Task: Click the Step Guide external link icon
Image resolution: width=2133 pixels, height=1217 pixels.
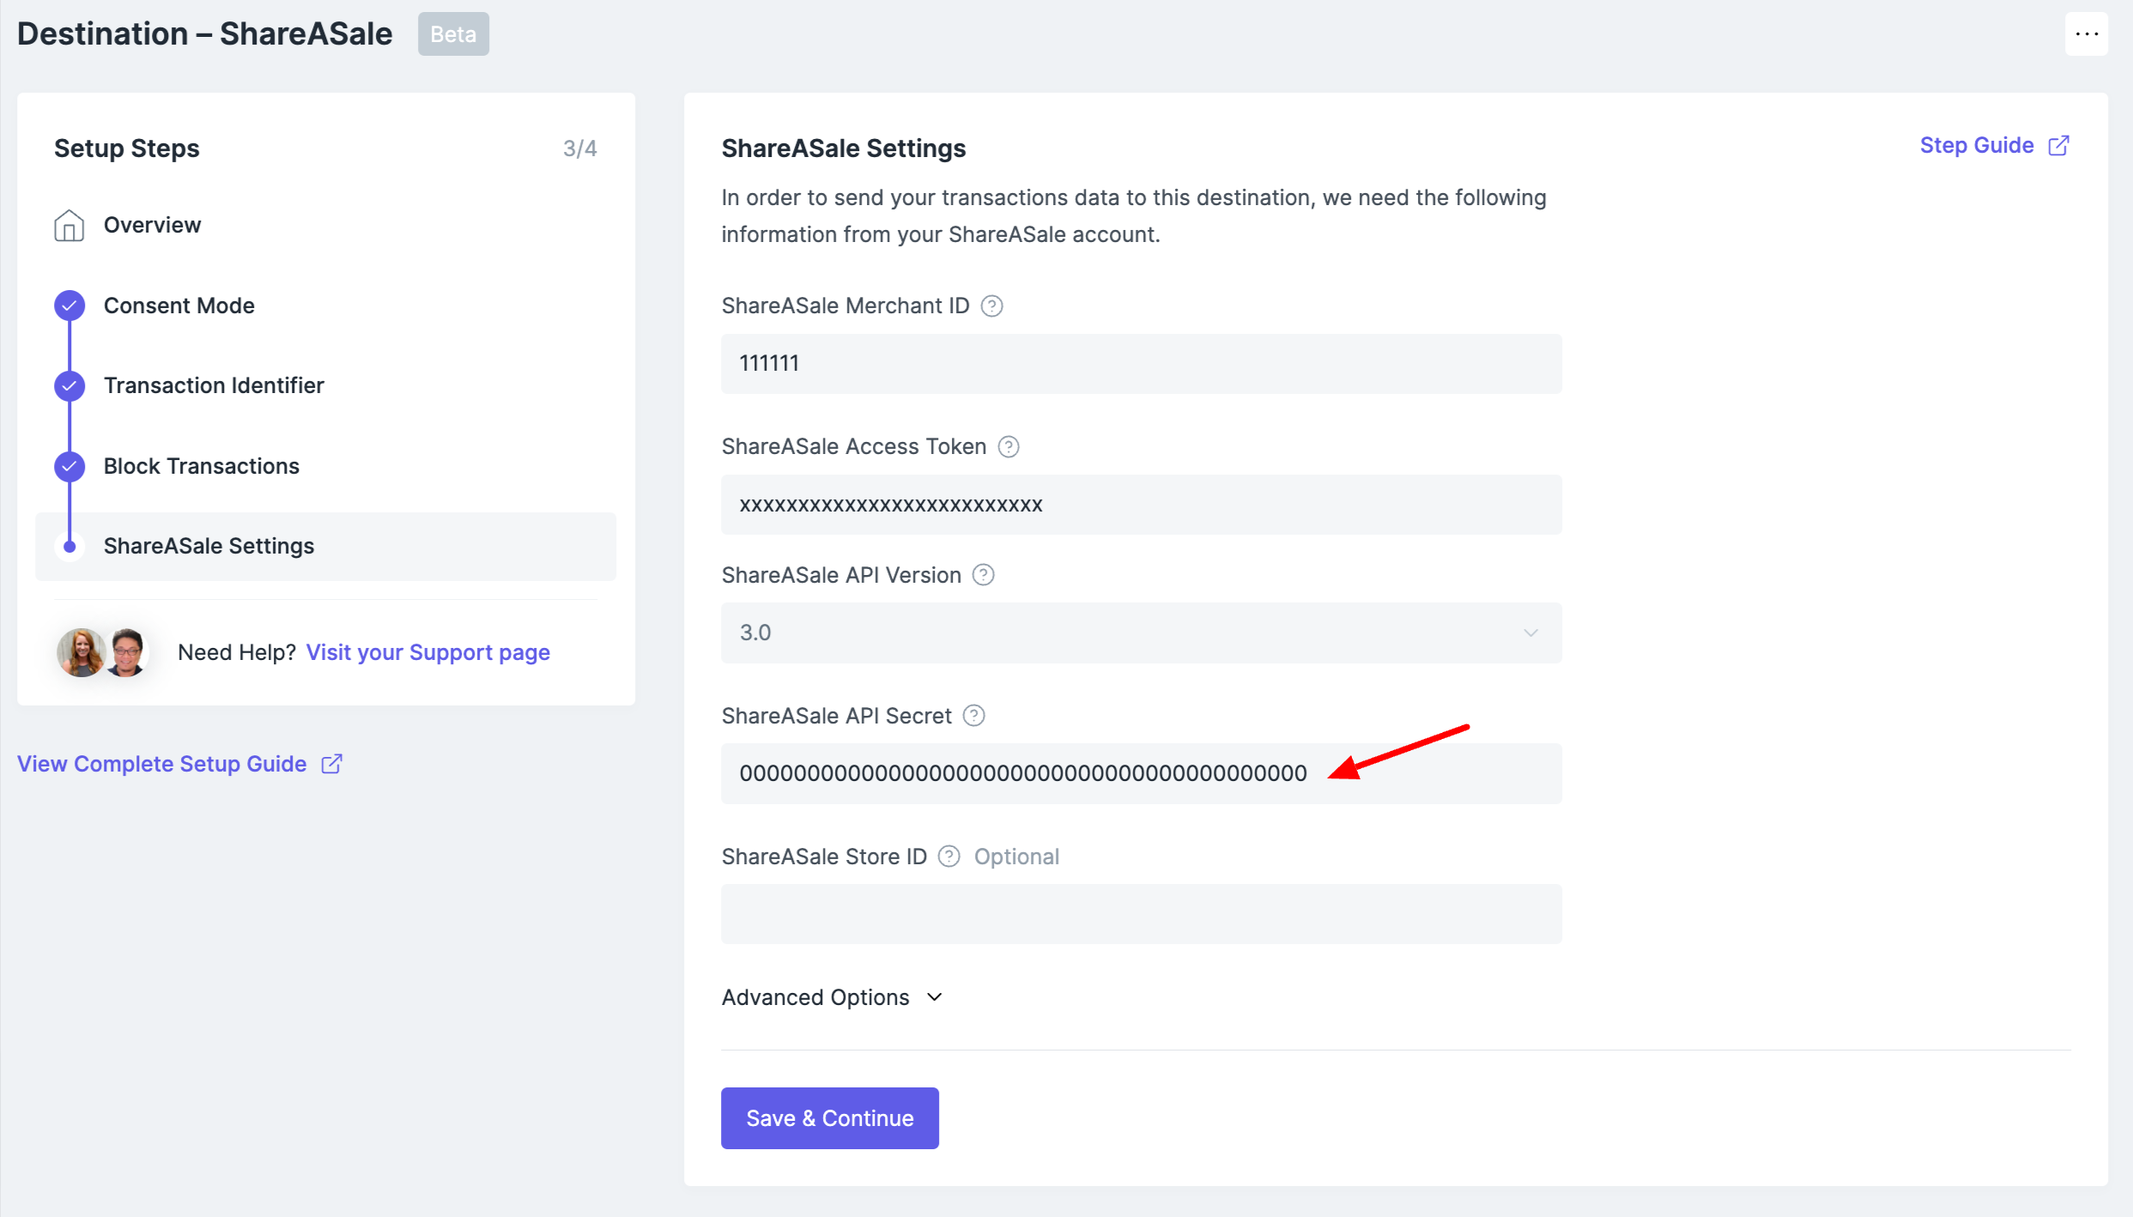Action: coord(2058,146)
